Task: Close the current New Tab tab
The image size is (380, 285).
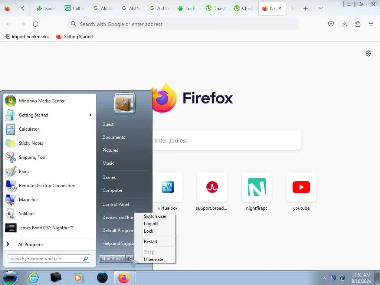Action: [280, 8]
